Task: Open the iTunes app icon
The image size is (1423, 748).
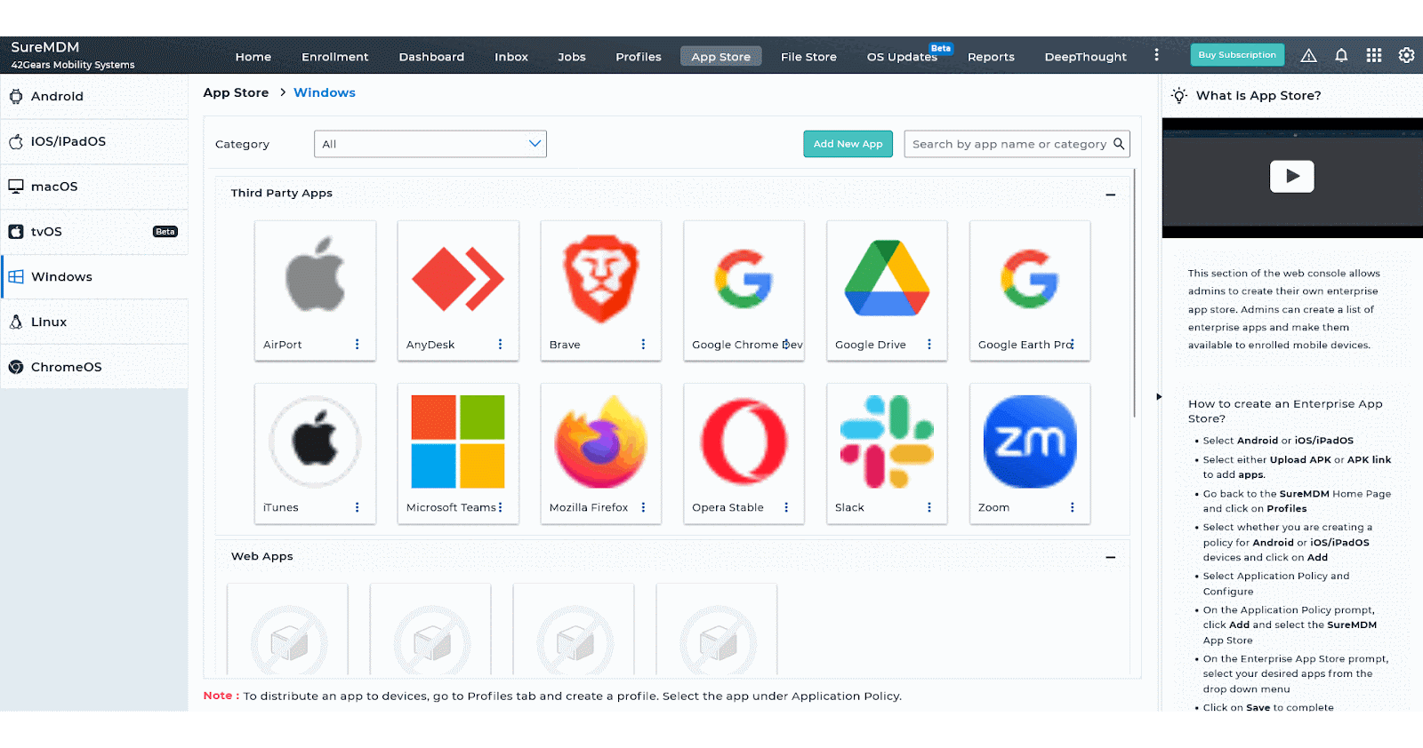Action: click(x=315, y=441)
